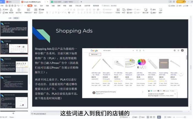Switch to Reading view icon in status bar
Viewport: 193px width, 119px height.
(x=154, y=117)
